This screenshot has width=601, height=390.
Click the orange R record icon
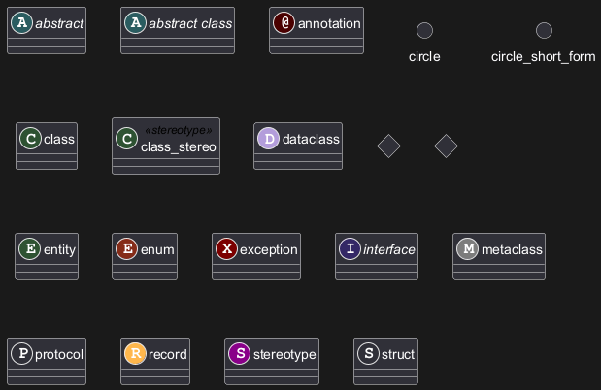click(x=136, y=354)
